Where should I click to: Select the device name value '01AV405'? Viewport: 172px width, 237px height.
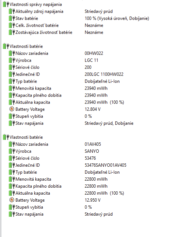93,144
